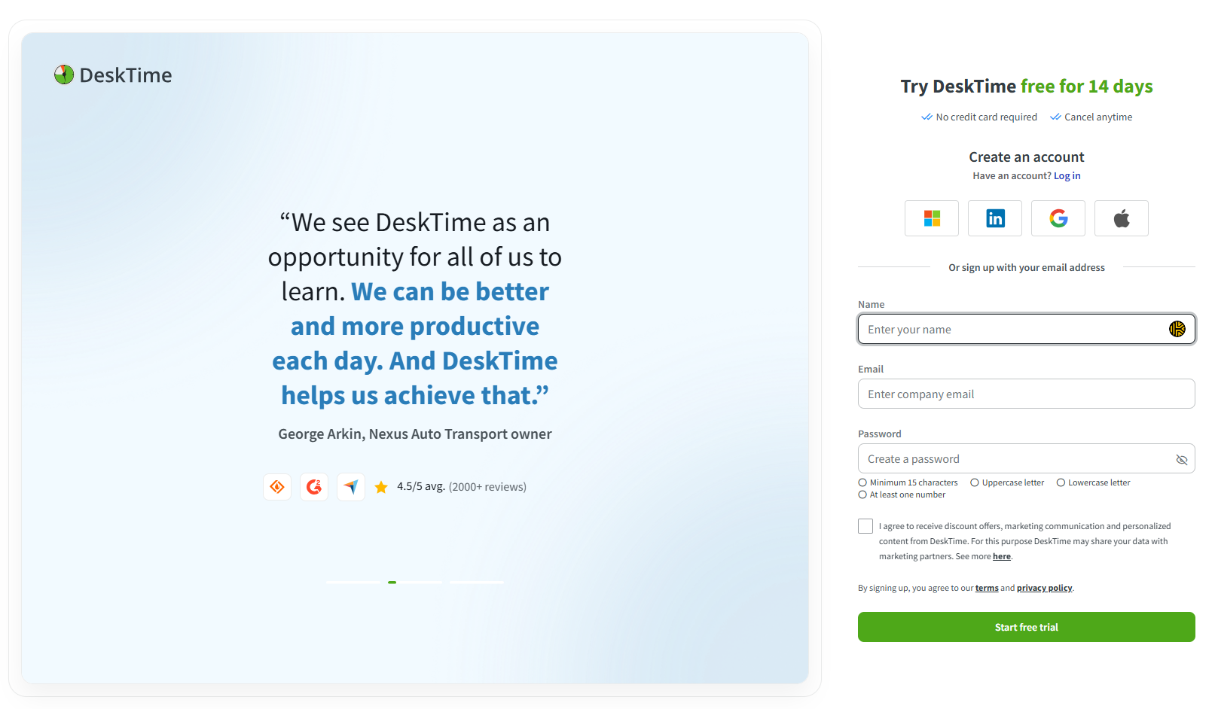1215x709 pixels.
Task: Click into the Create a password field
Action: point(1013,458)
